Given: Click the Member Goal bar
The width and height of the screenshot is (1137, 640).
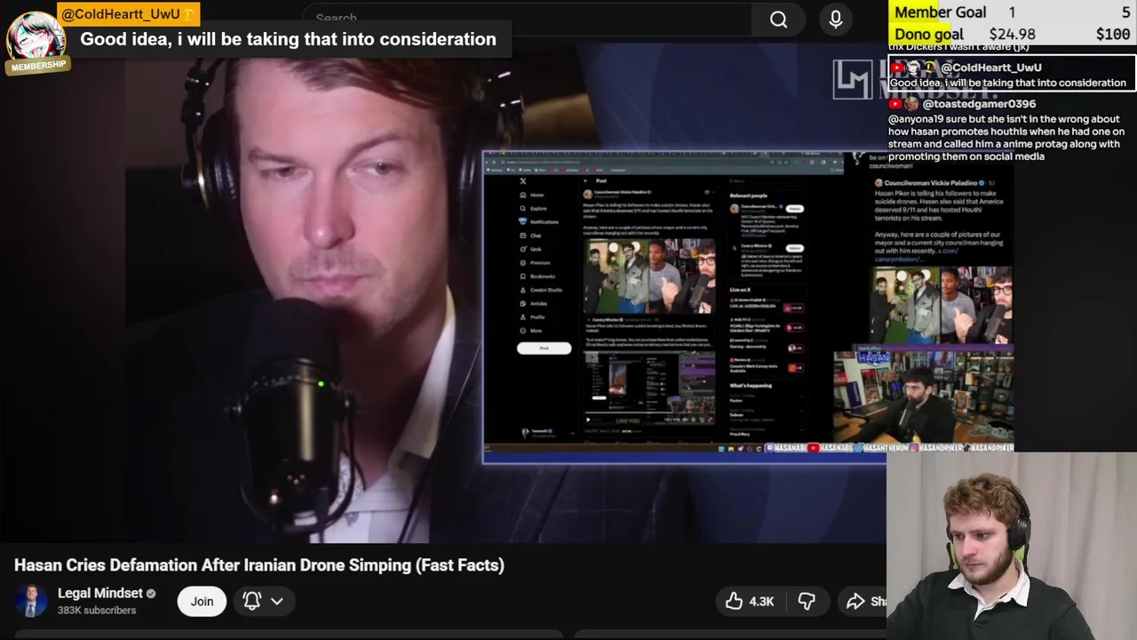Looking at the screenshot, I should (1012, 12).
